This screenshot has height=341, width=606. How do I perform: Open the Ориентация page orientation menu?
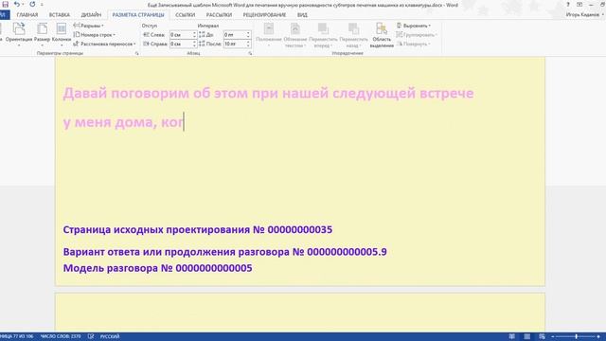pyautogui.click(x=19, y=34)
